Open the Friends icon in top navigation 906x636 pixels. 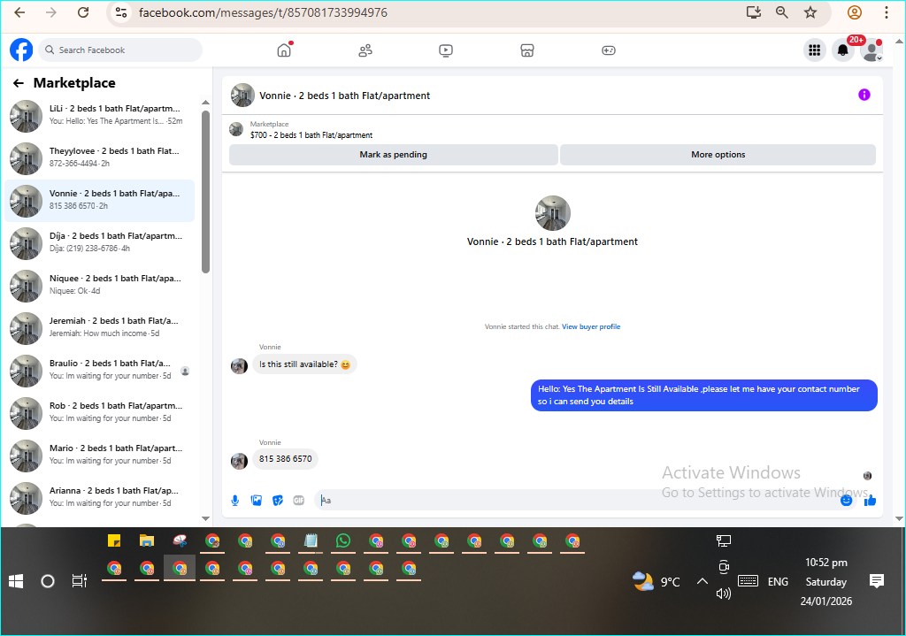pyautogui.click(x=365, y=50)
